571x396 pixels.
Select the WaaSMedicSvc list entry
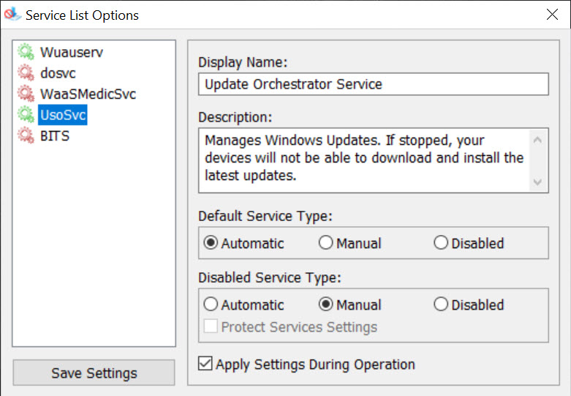(x=88, y=94)
